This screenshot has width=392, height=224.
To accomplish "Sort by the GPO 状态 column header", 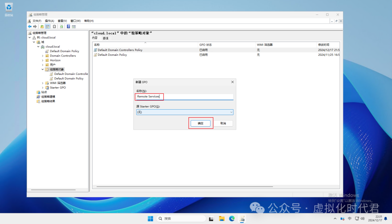I will click(205, 45).
